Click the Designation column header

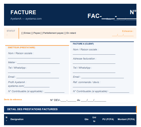17,119
